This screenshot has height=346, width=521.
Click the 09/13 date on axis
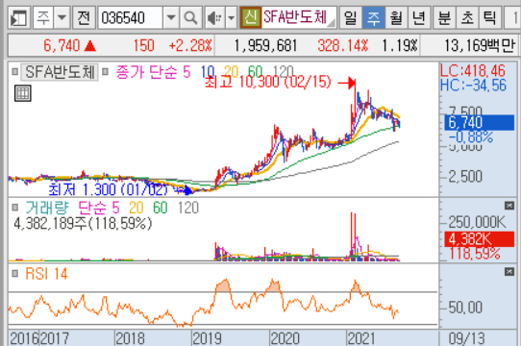click(x=467, y=338)
